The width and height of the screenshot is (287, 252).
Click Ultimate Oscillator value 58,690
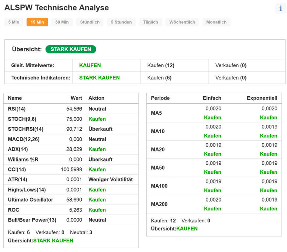pyautogui.click(x=74, y=200)
